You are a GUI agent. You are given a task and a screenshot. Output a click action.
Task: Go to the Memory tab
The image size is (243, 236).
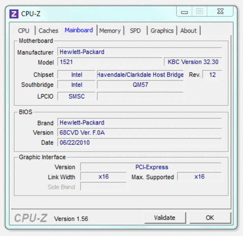click(110, 31)
